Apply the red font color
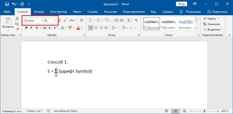The width and height of the screenshot is (233, 114). coord(78,28)
